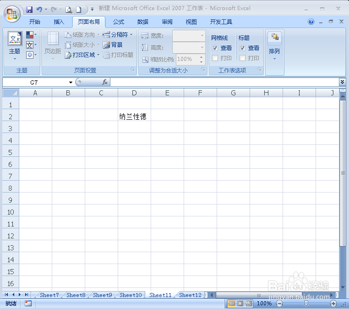
Task: Switch to Normal view in status bar
Action: click(232, 303)
